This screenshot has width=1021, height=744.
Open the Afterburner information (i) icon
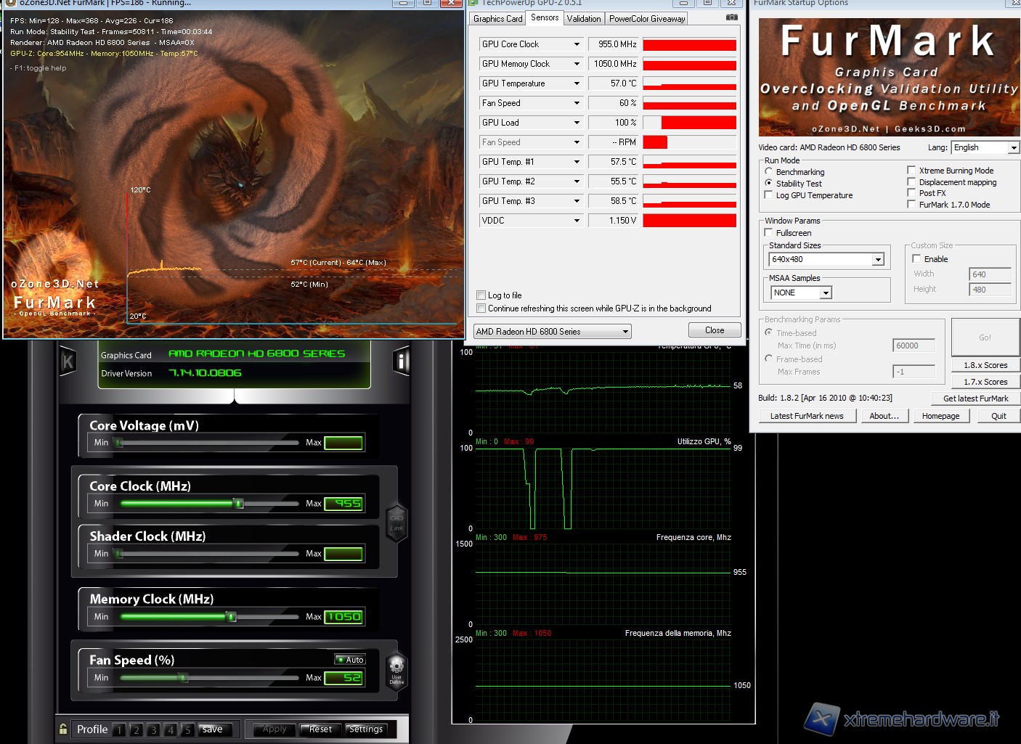[402, 361]
